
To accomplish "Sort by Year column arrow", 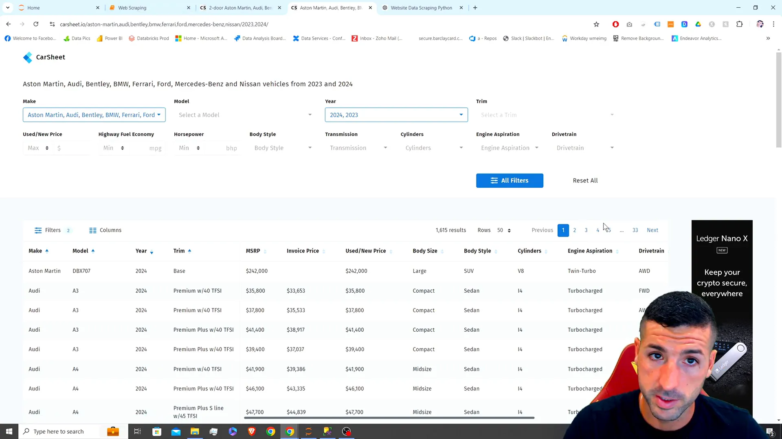I will click(152, 252).
